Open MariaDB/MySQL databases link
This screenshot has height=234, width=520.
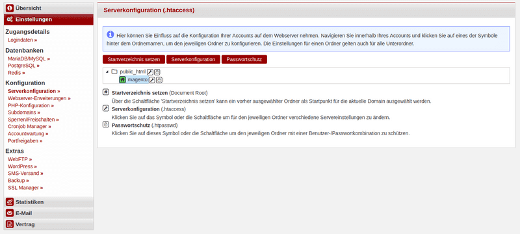[x=29, y=58]
